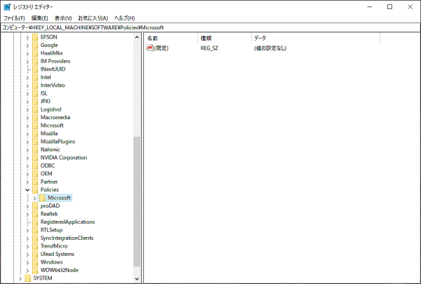Expand the EPSON key

click(x=27, y=38)
